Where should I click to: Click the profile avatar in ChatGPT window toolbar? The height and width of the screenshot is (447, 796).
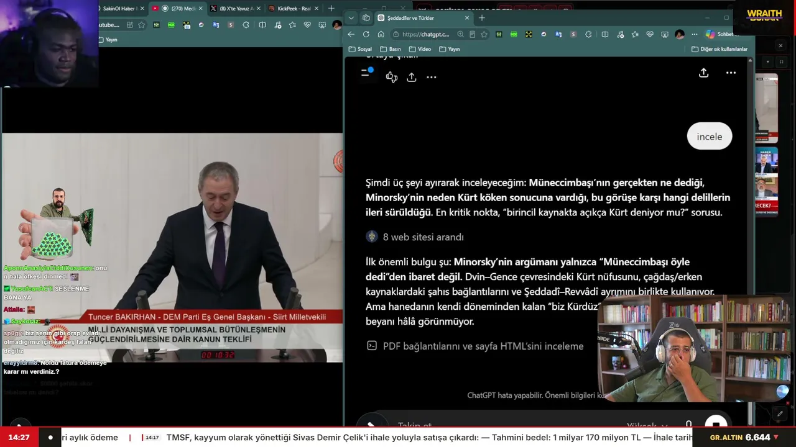(x=680, y=34)
